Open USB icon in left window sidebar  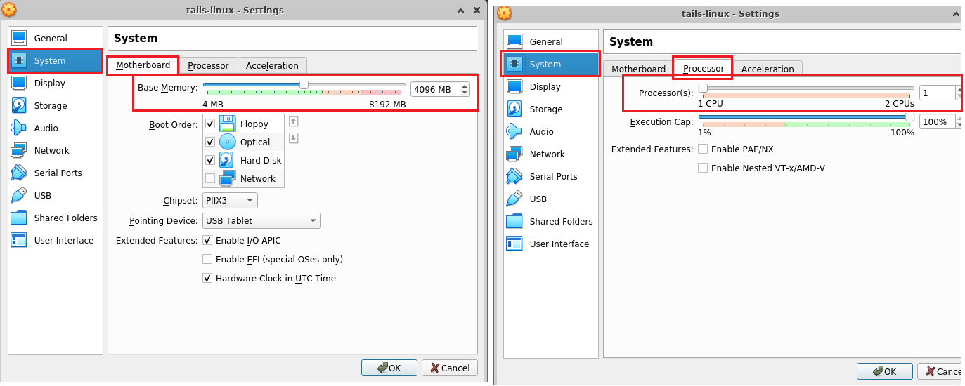(20, 195)
